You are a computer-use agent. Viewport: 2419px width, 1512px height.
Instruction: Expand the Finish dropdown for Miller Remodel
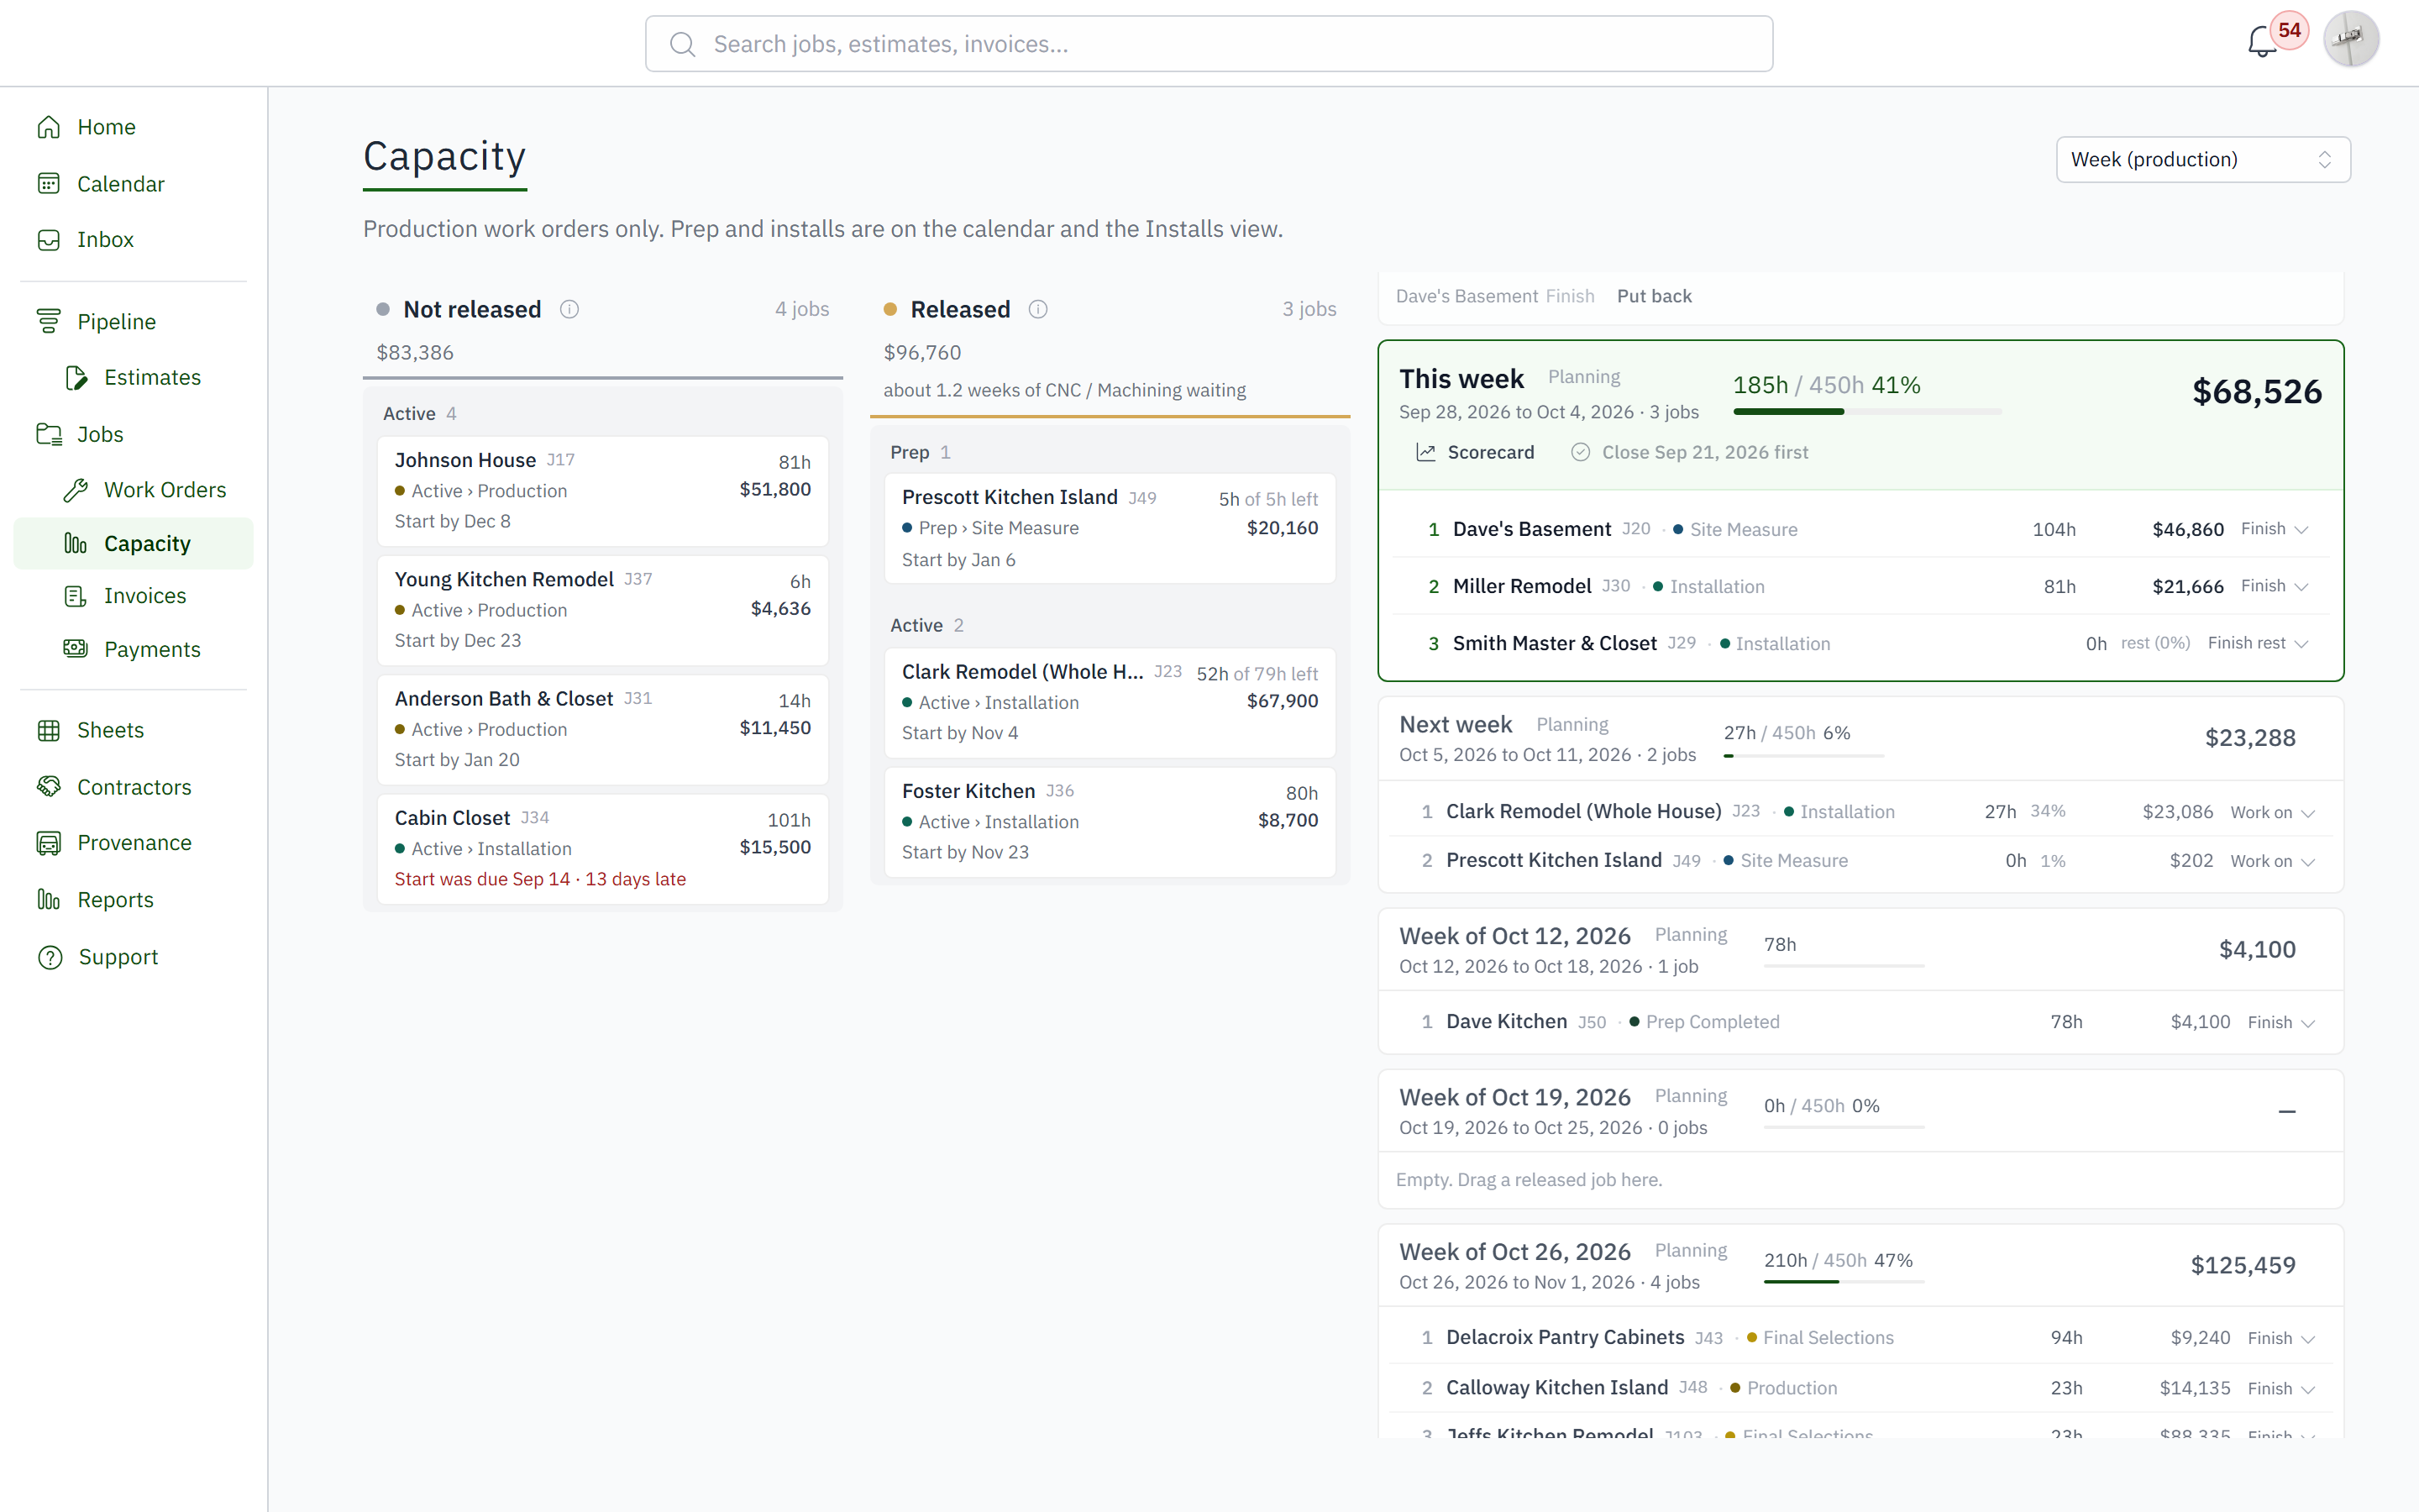(x=2274, y=586)
